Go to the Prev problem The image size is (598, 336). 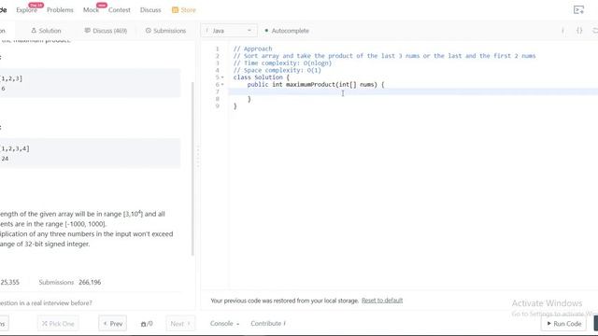pos(112,324)
